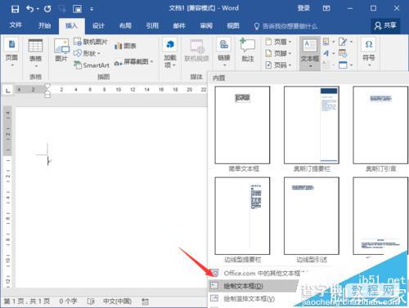Viewport: 409px width, 308px height.
Task: Open the 加载项 add-ins menu
Action: tap(170, 53)
